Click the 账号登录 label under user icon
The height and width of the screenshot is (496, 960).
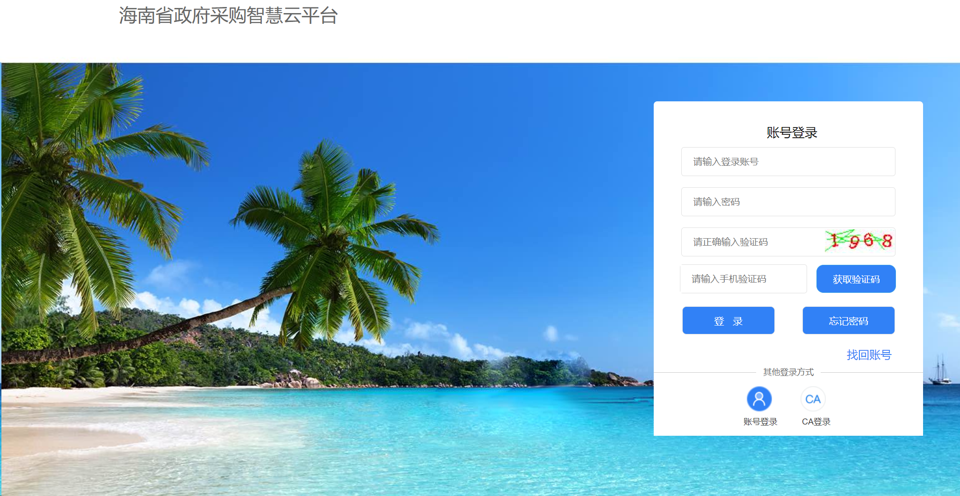pyautogui.click(x=760, y=422)
